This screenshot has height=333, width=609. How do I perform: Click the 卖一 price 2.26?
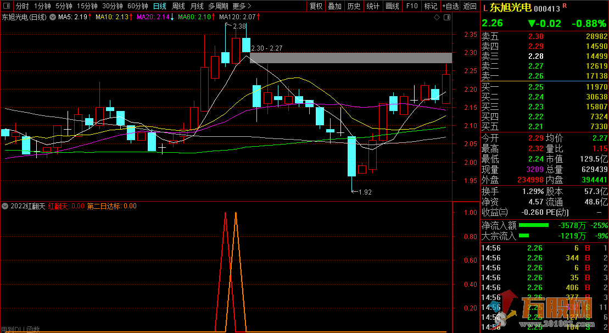pyautogui.click(x=535, y=76)
